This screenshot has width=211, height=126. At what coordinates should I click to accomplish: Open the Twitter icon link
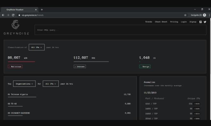coord(205,22)
